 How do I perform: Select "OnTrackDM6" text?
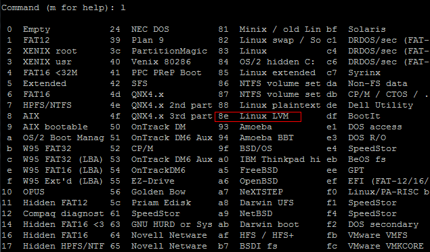pyautogui.click(x=158, y=170)
